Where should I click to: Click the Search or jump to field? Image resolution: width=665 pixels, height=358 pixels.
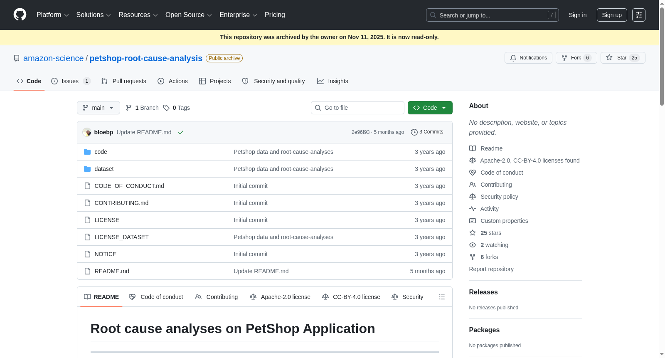pos(493,15)
